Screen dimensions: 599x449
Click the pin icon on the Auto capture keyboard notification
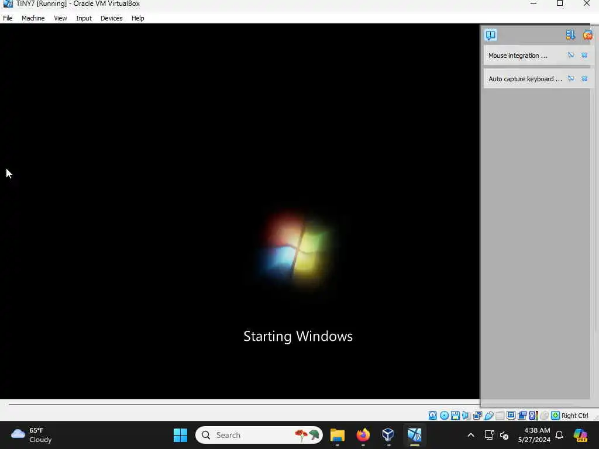(x=571, y=79)
